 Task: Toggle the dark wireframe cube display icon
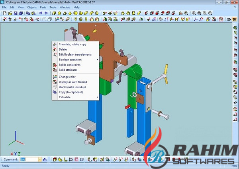tap(49, 19)
